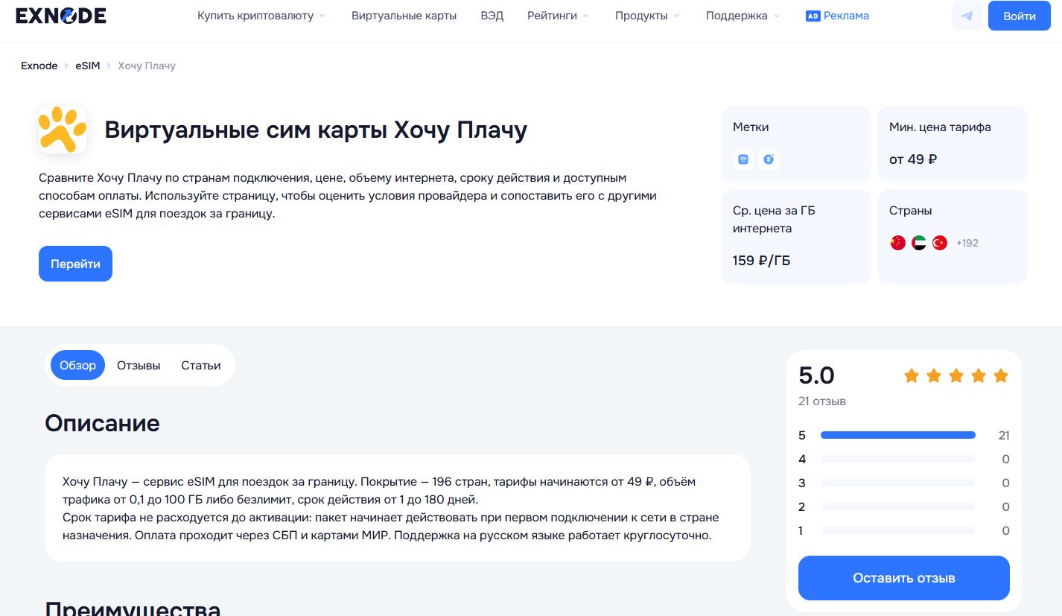1062x616 pixels.
Task: Open Виртуальные карты in the navigation
Action: 404,16
